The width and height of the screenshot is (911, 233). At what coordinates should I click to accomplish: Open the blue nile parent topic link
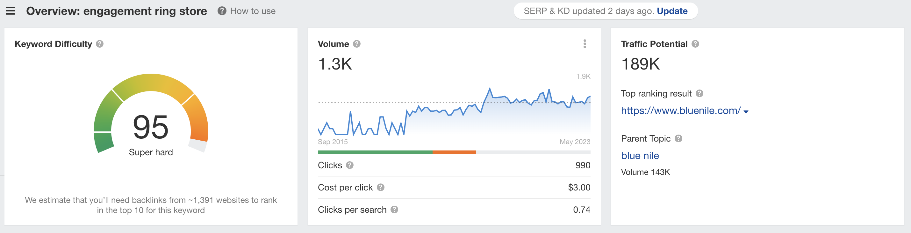pyautogui.click(x=640, y=156)
